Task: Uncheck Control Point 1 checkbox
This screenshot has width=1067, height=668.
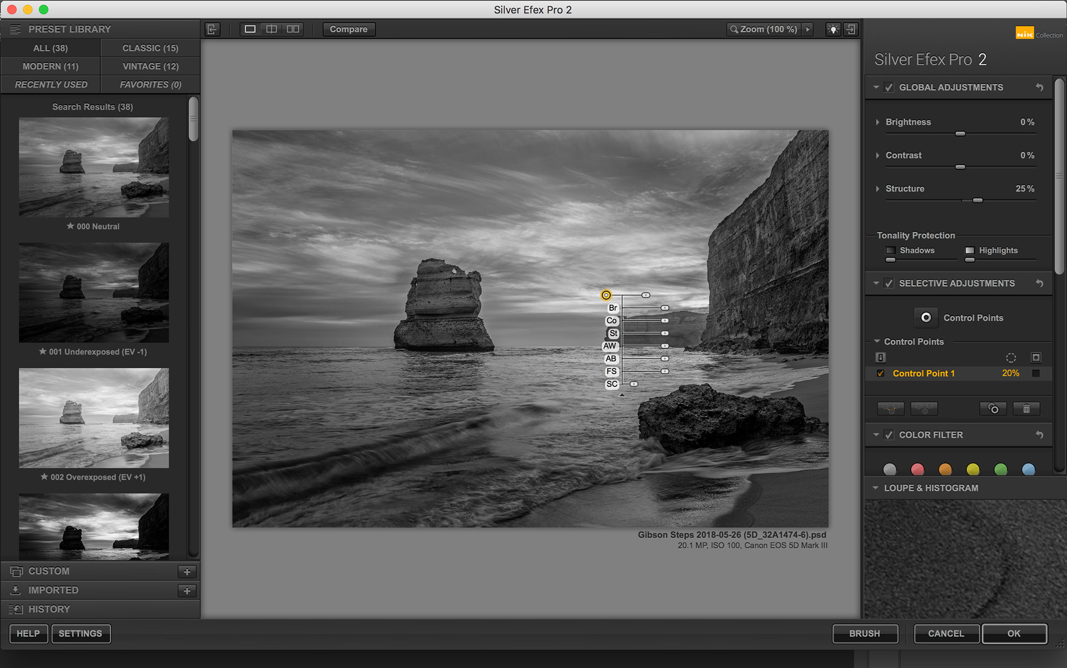Action: 880,373
